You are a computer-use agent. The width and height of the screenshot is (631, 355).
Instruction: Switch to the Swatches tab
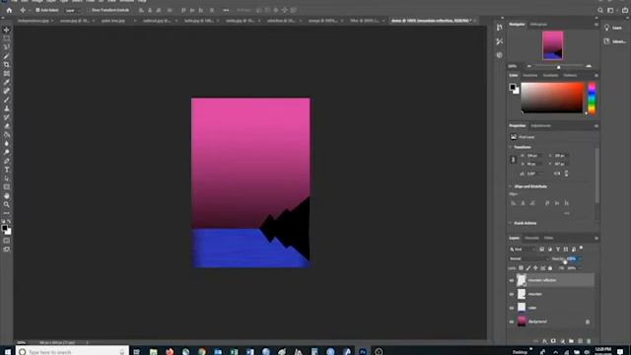(x=530, y=76)
